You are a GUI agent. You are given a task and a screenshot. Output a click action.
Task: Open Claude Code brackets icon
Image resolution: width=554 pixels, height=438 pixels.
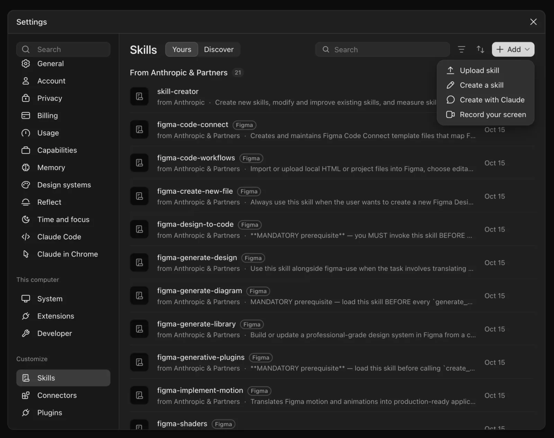[x=26, y=237]
